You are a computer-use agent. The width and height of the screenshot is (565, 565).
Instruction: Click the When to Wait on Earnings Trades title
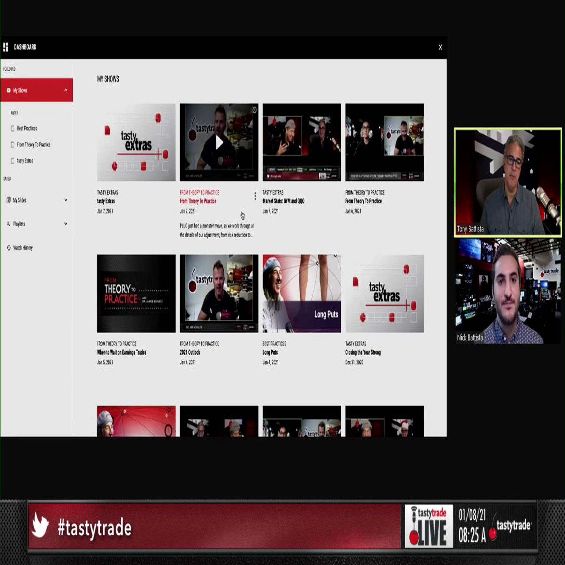coord(122,352)
